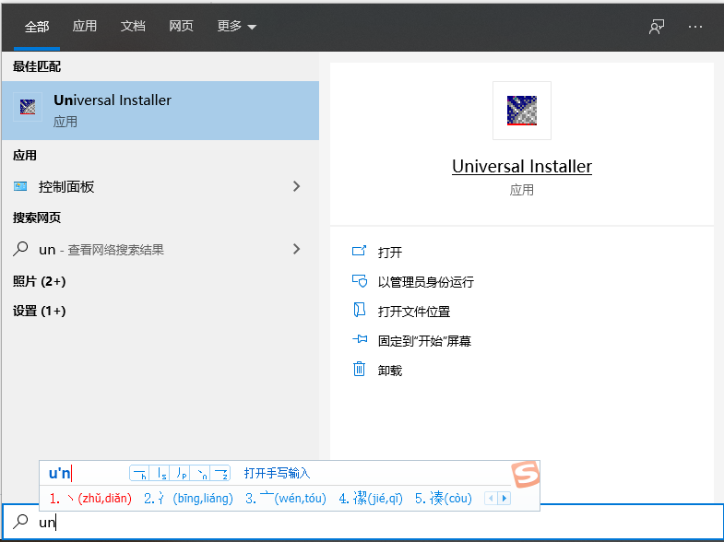
Task: Select turning stroke 'z' IME button
Action: coord(220,473)
